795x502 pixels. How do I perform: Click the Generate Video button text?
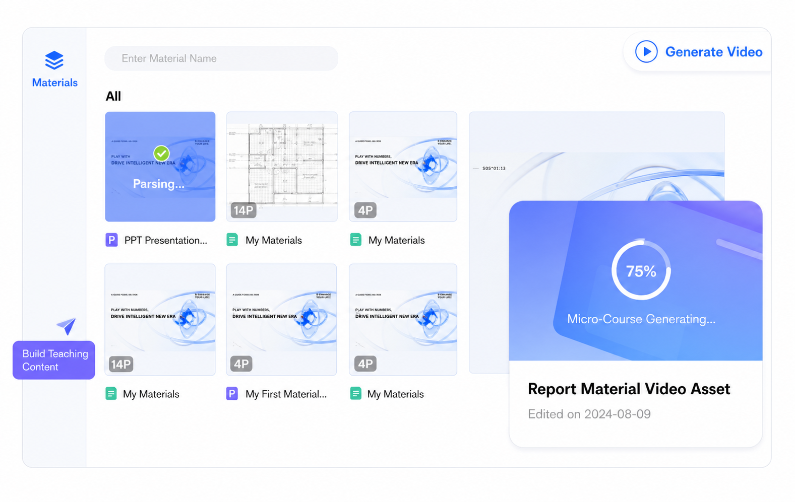pos(714,52)
